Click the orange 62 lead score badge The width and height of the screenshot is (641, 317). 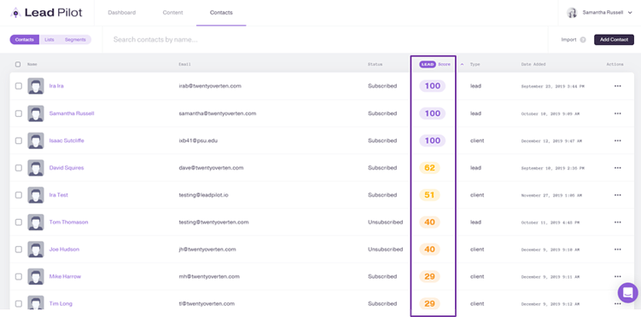point(429,168)
